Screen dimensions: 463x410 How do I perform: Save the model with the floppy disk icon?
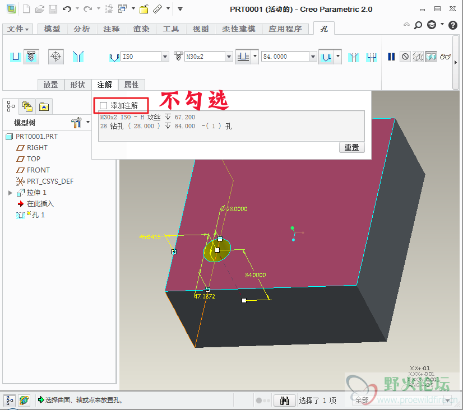tap(53, 9)
